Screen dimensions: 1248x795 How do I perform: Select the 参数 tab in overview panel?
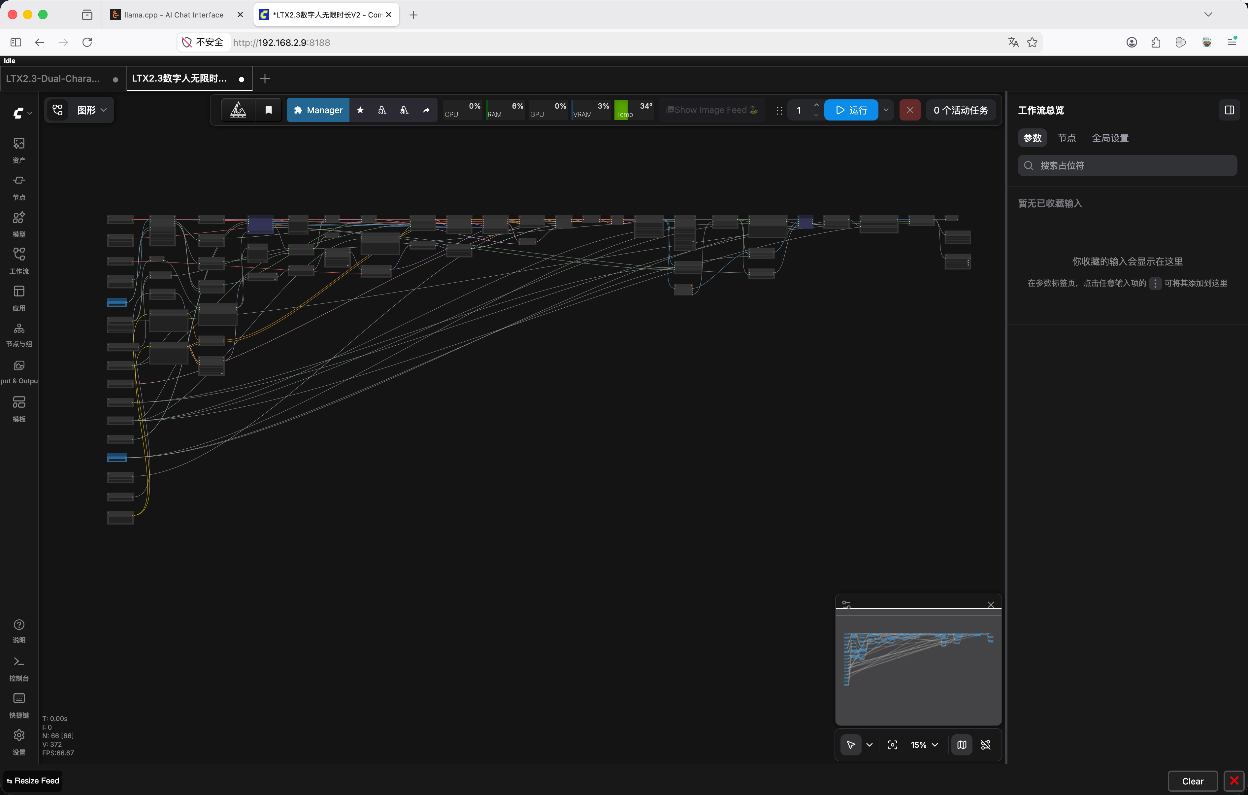1033,138
